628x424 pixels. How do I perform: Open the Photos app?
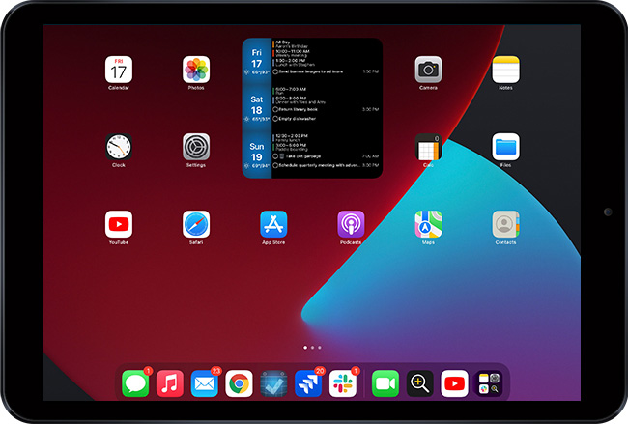(196, 70)
